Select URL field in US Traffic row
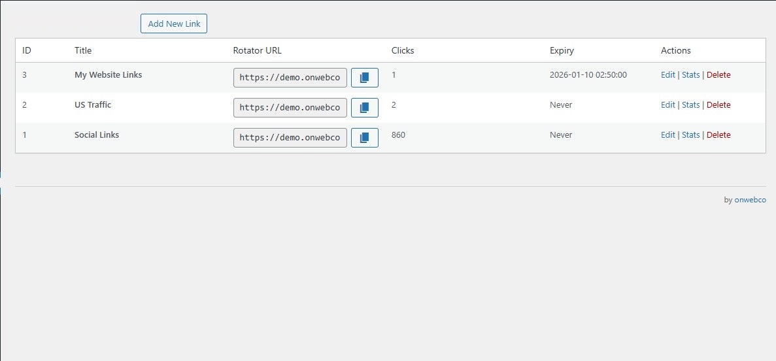 click(290, 108)
